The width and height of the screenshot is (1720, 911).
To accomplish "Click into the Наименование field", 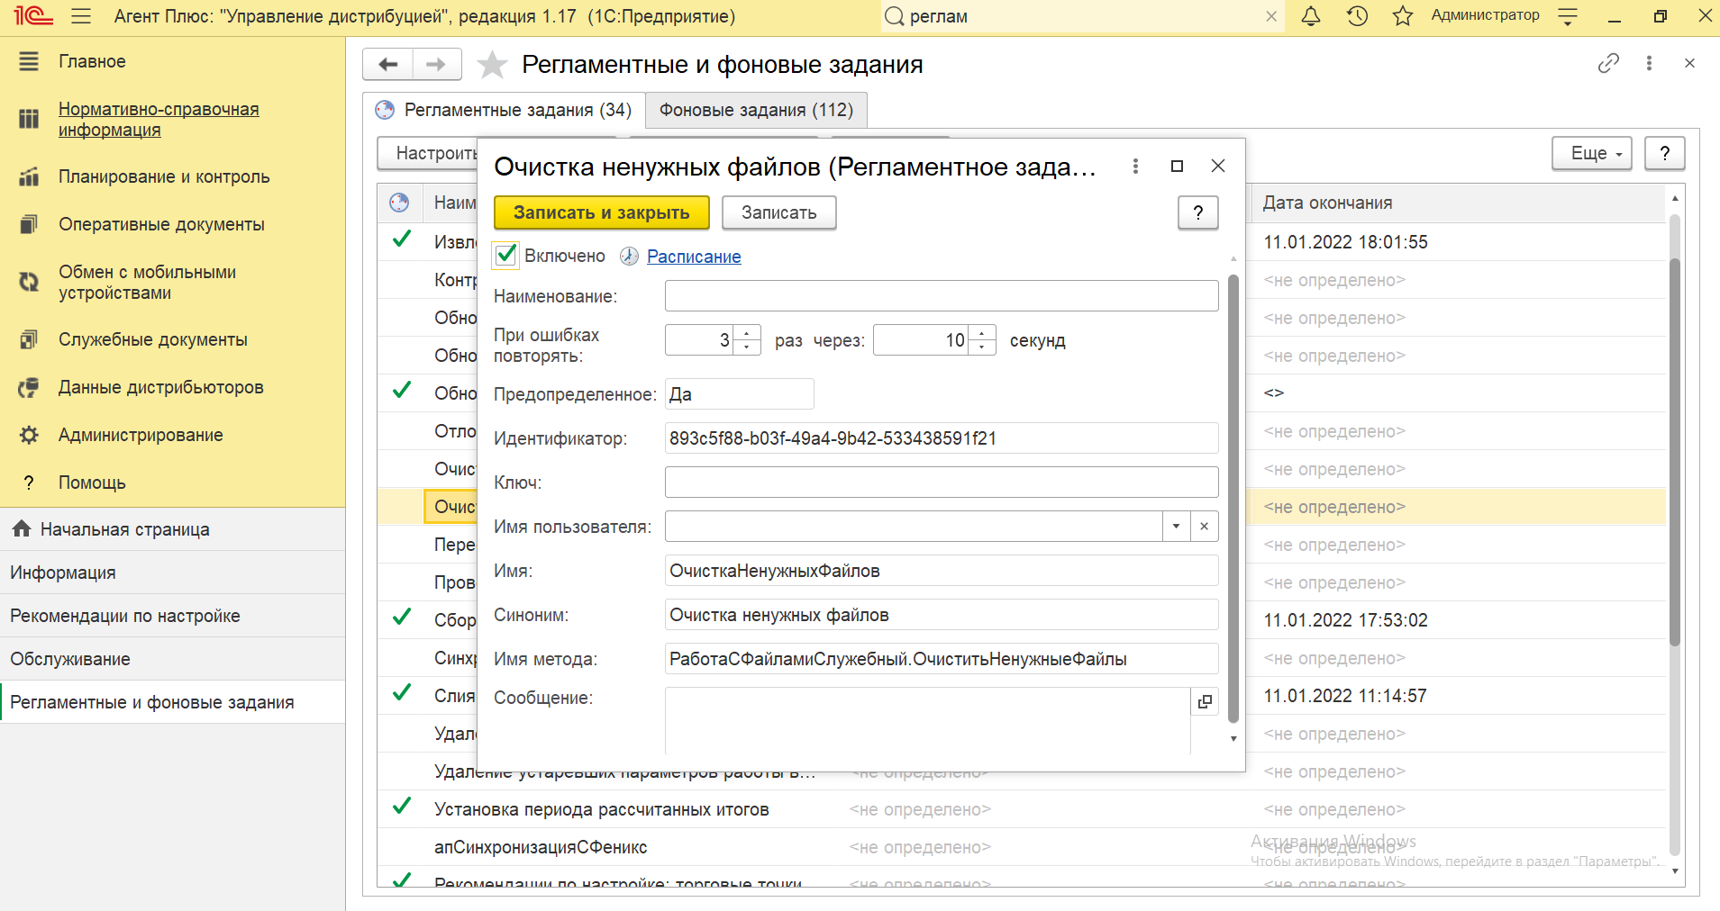I will (x=942, y=296).
